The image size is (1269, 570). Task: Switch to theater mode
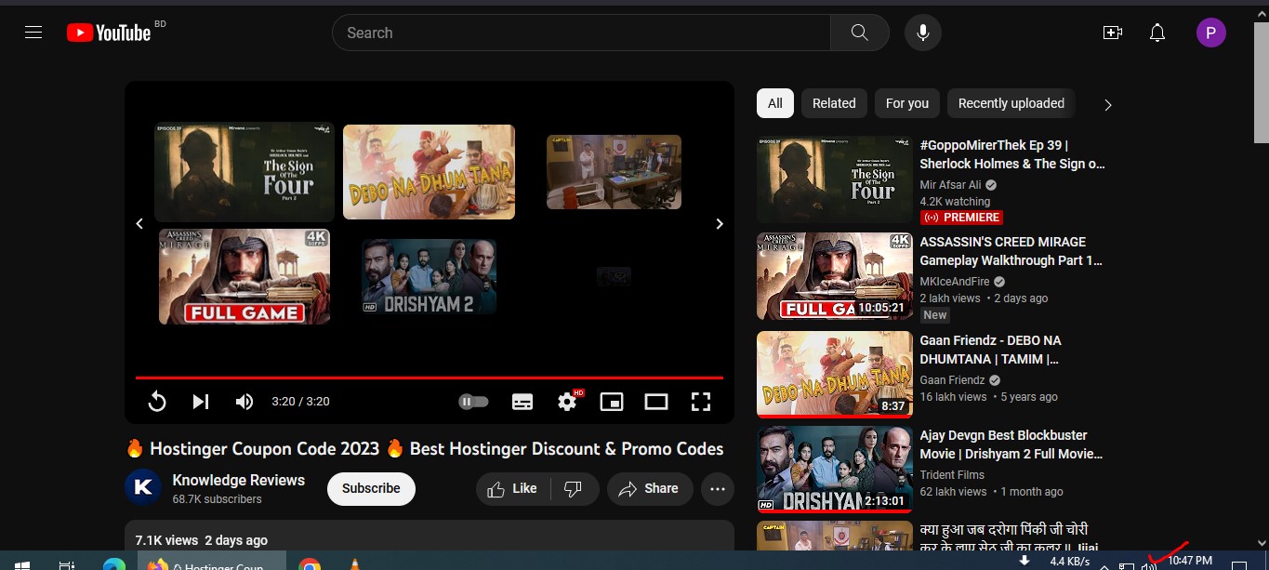coord(656,402)
